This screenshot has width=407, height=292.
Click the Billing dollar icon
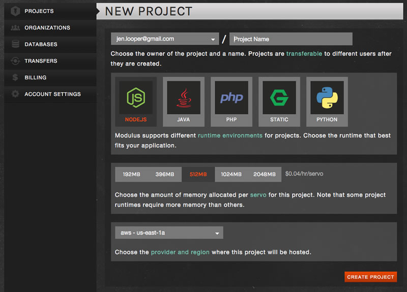coord(15,77)
